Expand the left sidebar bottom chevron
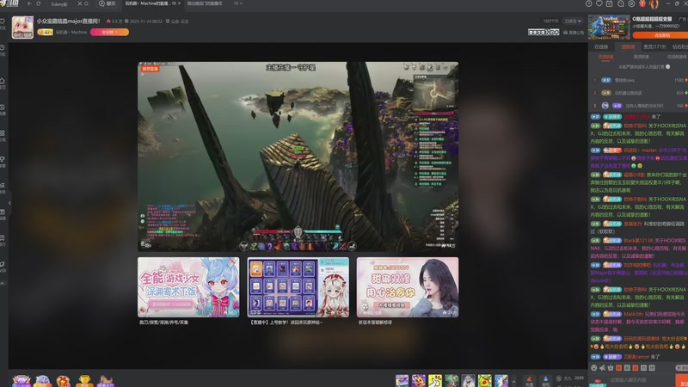Screen dimensions: 688x387 tap(3, 284)
